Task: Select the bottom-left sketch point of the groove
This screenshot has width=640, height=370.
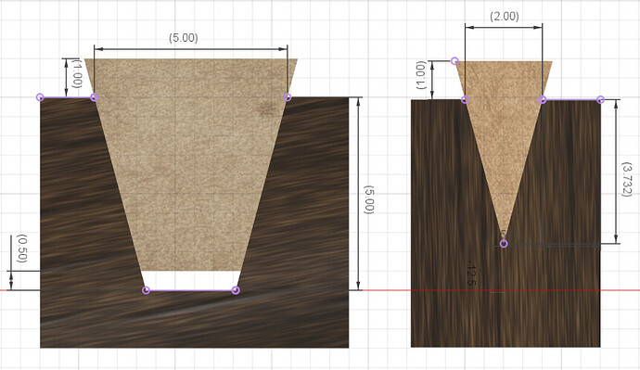Action: coord(147,290)
